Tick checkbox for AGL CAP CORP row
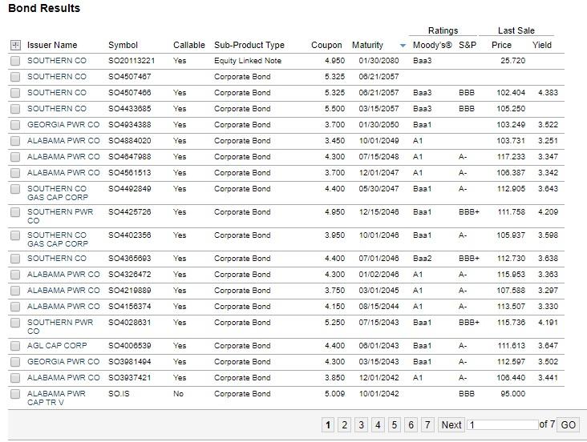This screenshot has width=587, height=442. [x=15, y=346]
